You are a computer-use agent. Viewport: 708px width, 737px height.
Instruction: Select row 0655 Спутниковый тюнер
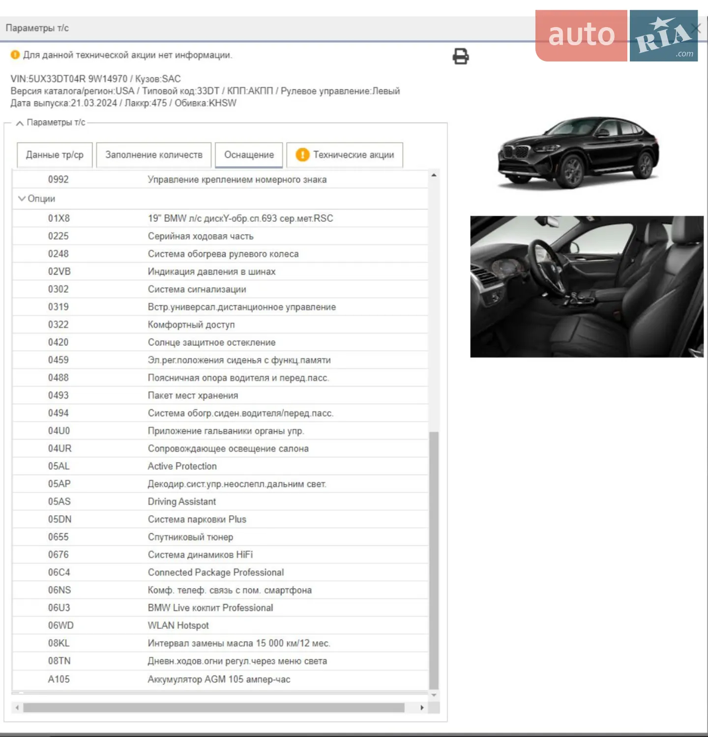tap(220, 537)
